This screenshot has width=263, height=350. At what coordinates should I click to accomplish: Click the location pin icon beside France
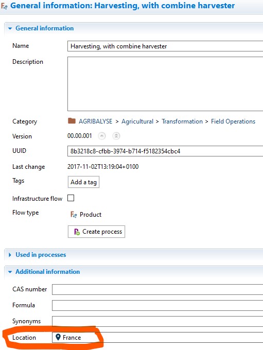(x=58, y=337)
